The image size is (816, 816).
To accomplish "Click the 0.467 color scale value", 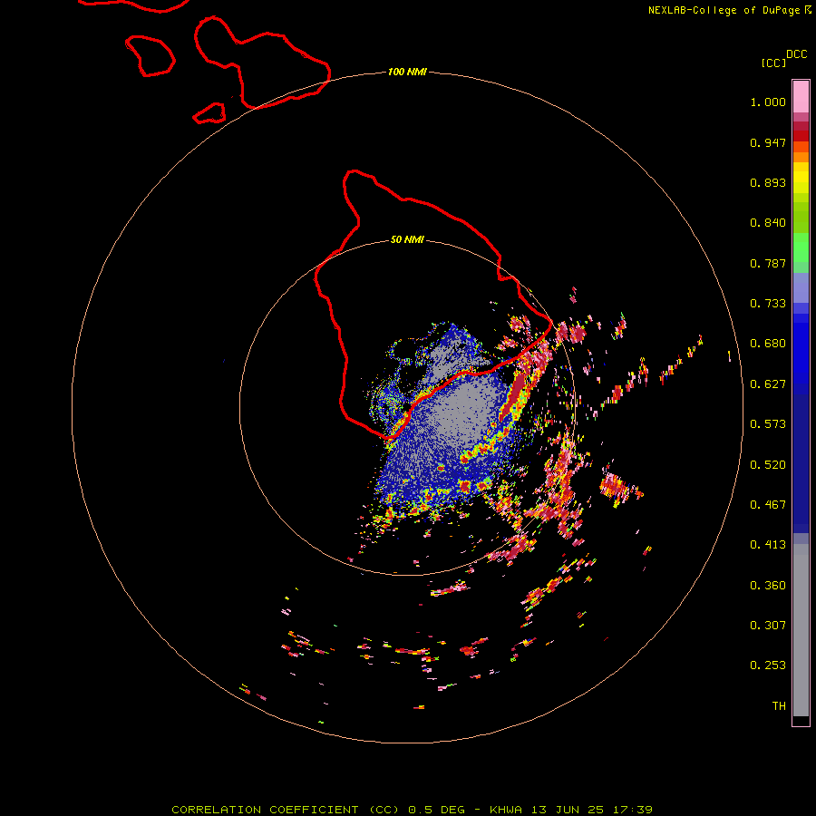I will pyautogui.click(x=768, y=505).
